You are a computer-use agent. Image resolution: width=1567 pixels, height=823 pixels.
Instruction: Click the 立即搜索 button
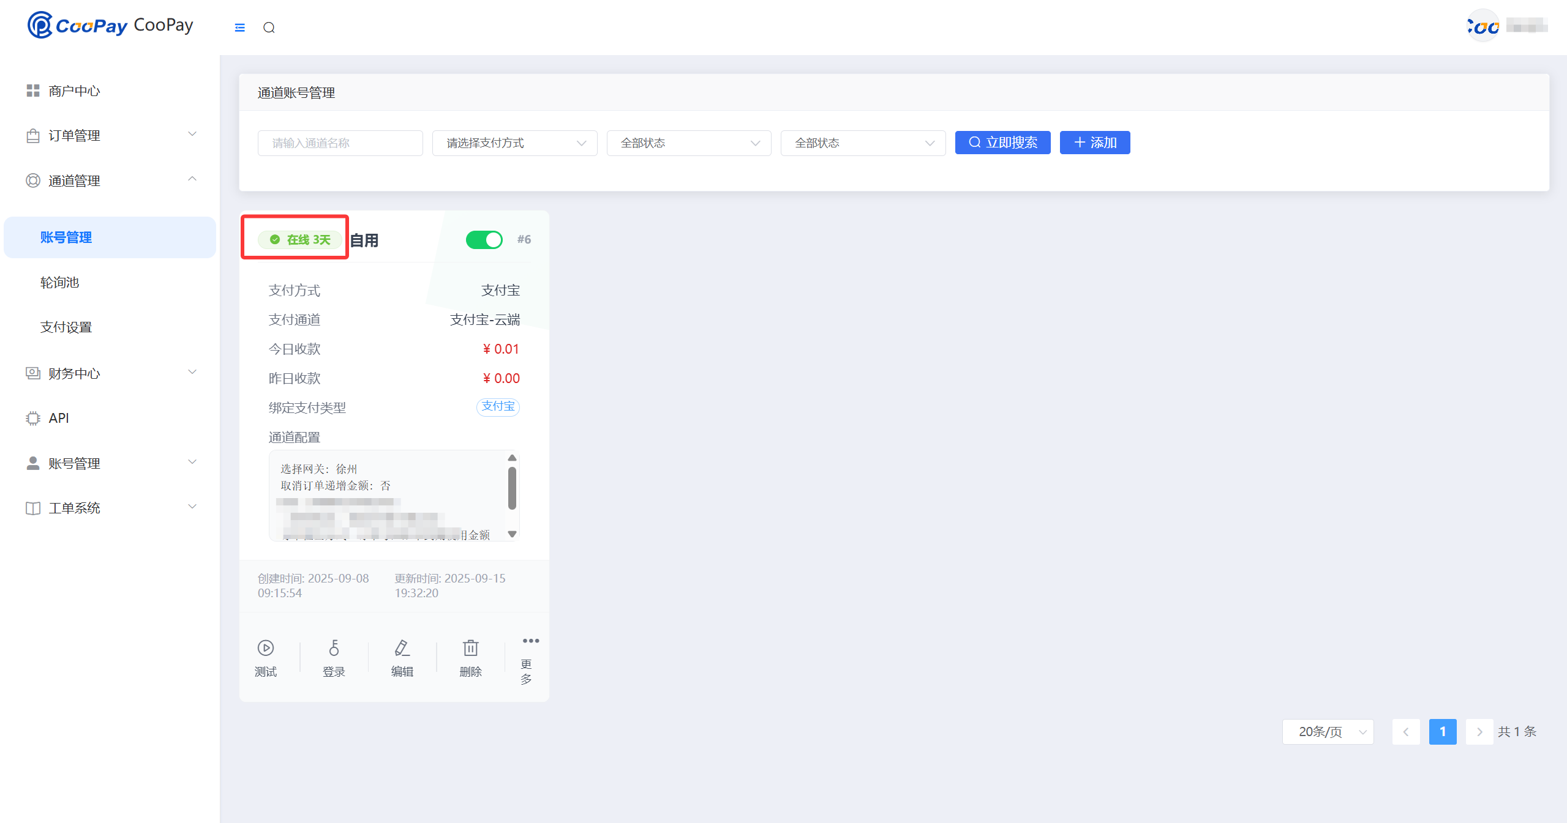pyautogui.click(x=1002, y=143)
